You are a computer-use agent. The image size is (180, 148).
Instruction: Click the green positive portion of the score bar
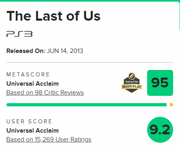click(x=86, y=105)
